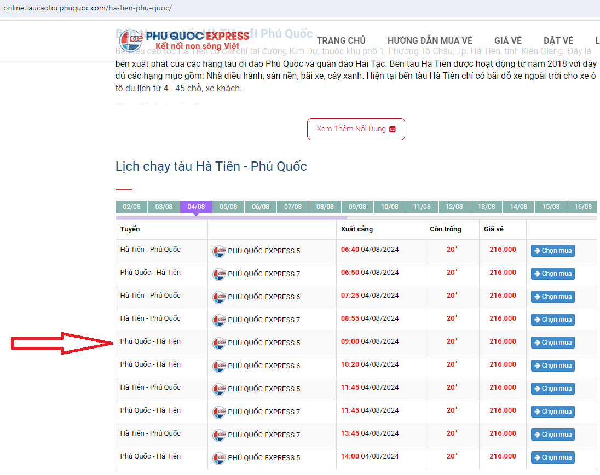Open GIÁ VÉ price menu
This screenshot has width=600, height=475.
[508, 40]
